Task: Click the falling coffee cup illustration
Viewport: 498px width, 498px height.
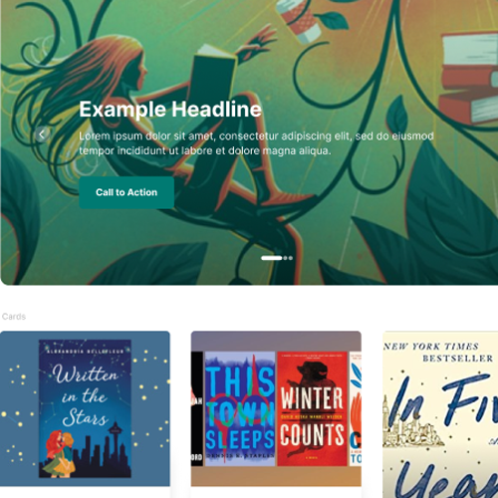Action: (299, 20)
